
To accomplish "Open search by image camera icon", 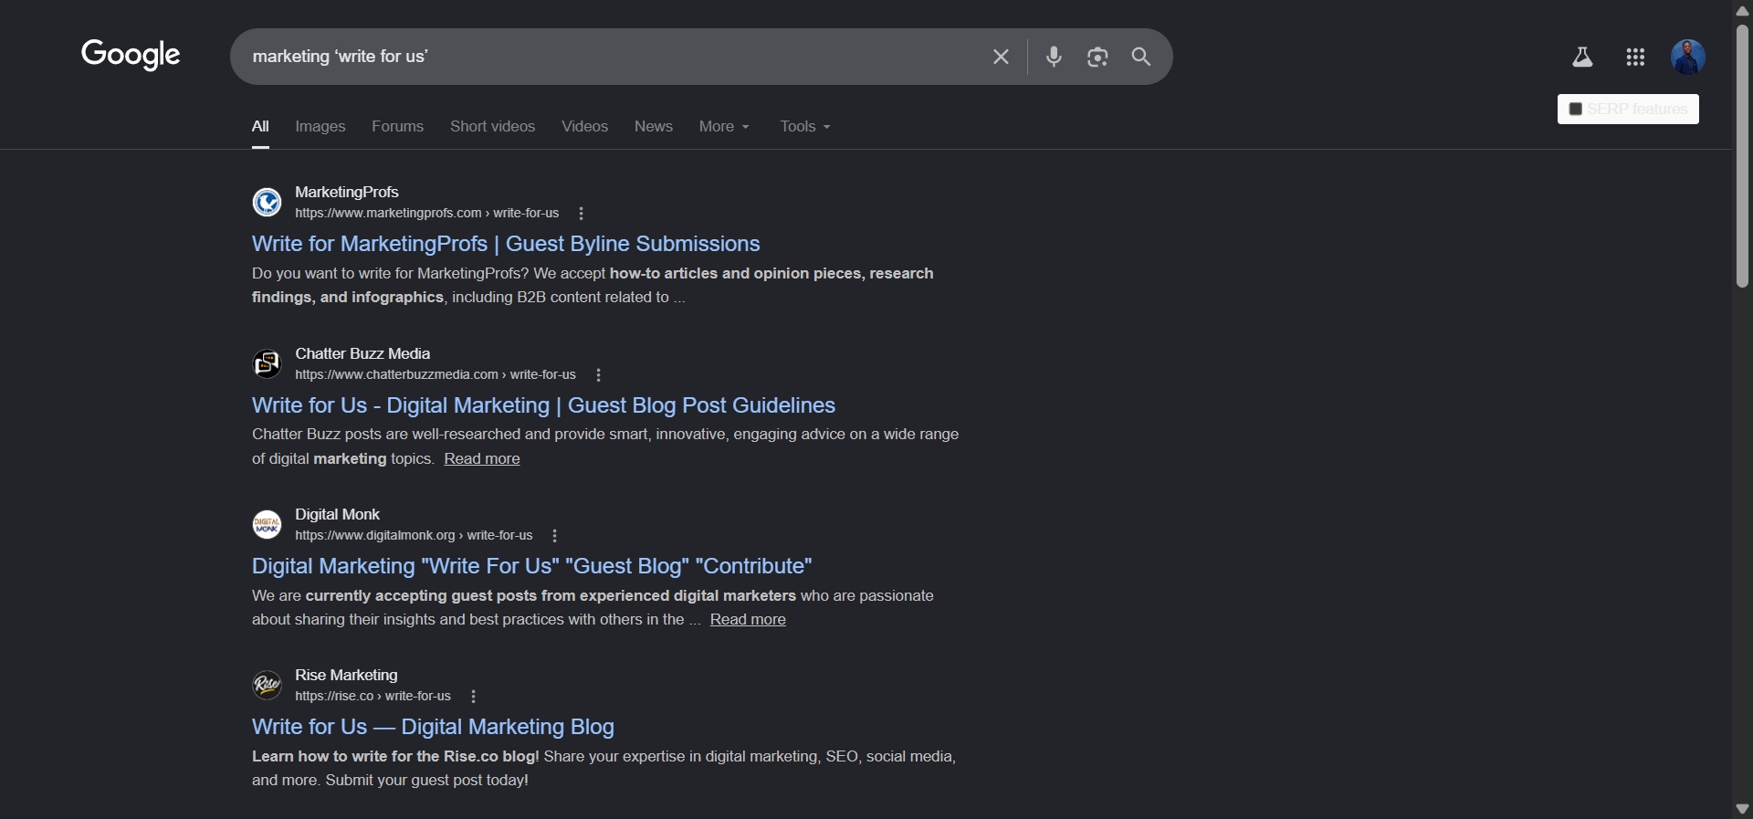I will point(1097,57).
